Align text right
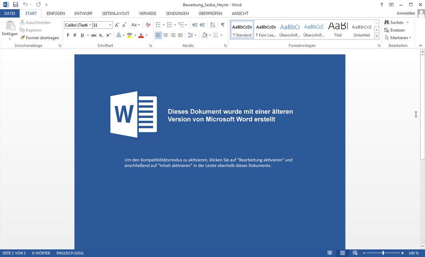The width and height of the screenshot is (425, 257). tap(173, 35)
